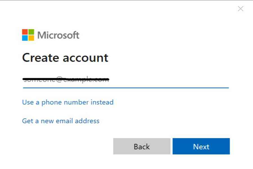253x169 pixels.
Task: Click "email address" text in bottom link
Action: point(78,121)
